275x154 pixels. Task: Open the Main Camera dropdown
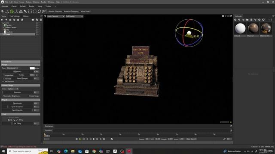pos(56,16)
